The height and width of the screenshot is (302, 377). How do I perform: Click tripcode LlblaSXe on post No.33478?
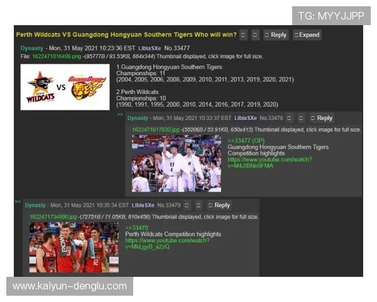tap(246, 118)
